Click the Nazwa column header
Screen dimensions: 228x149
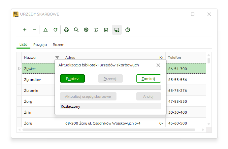[x=42, y=57]
